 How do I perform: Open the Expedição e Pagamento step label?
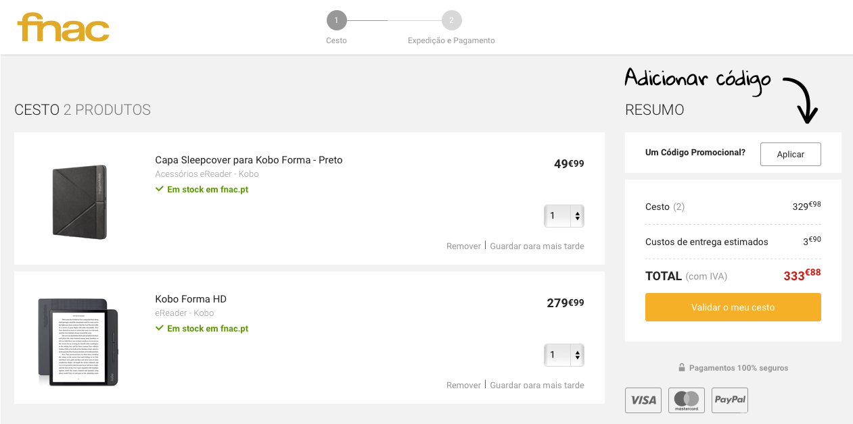[x=451, y=41]
